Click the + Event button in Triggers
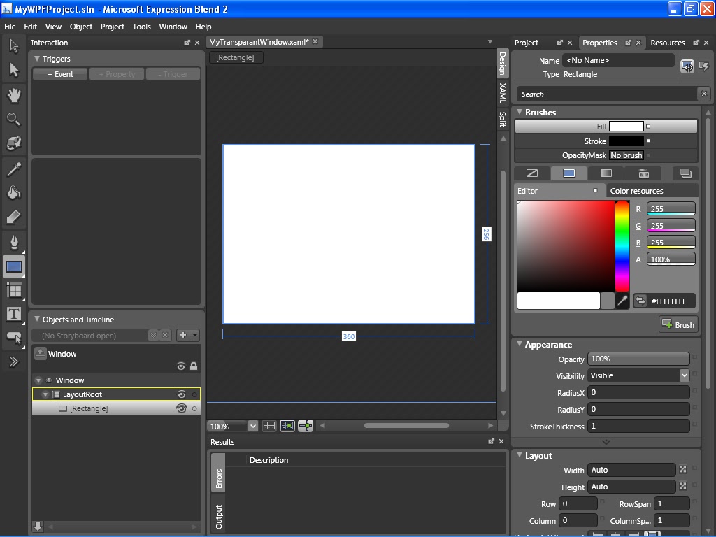The height and width of the screenshot is (537, 716). point(59,74)
